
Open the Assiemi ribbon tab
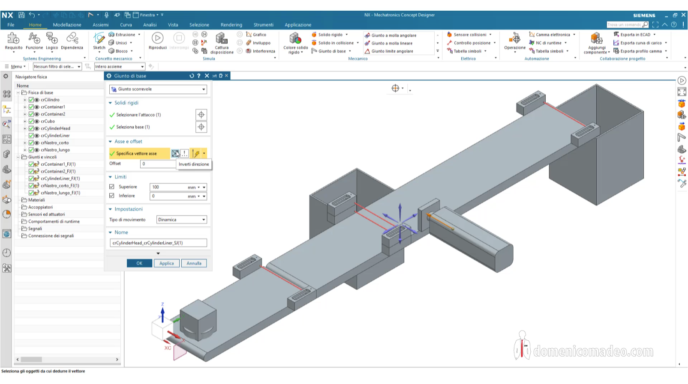(101, 25)
